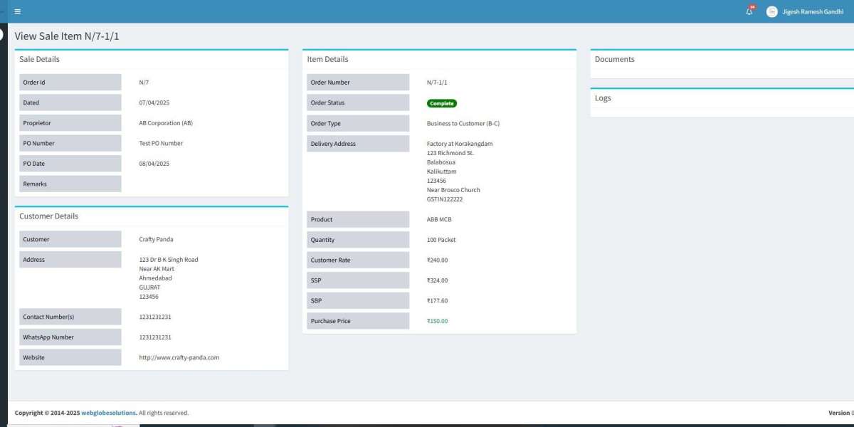This screenshot has height=427, width=854.
Task: Click customer name Crafty Panda
Action: coord(156,239)
